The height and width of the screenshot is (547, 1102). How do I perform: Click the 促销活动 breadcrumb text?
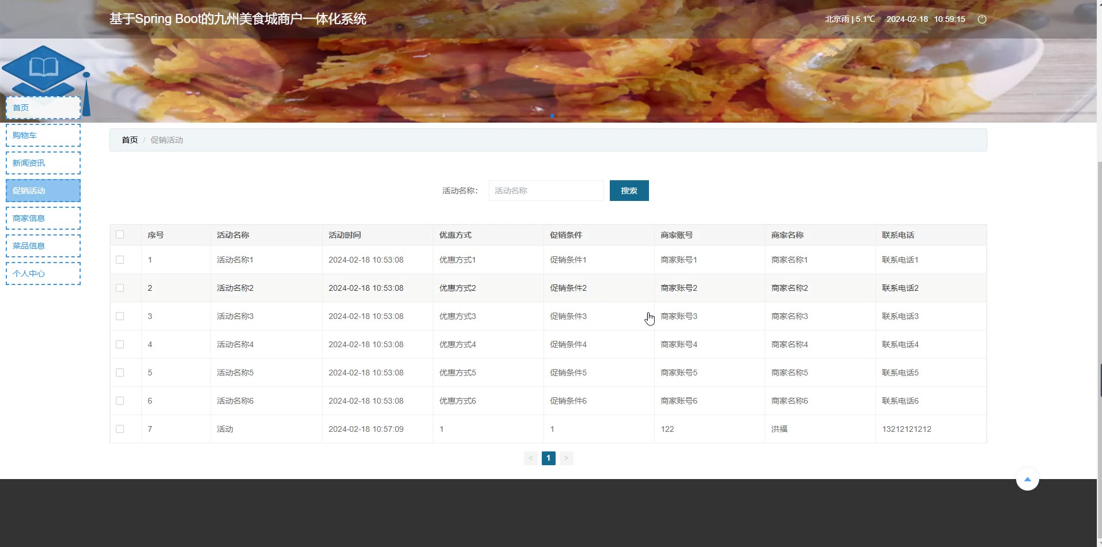[167, 140]
